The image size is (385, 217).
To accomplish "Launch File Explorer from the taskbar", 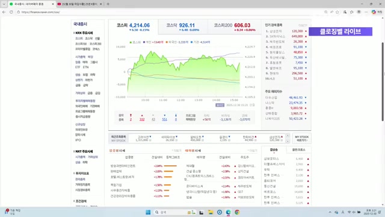I will 211,212.
